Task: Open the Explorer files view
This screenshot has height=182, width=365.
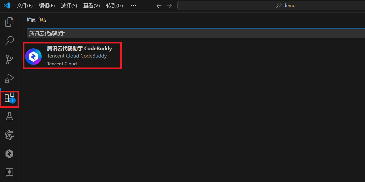Action: point(9,22)
